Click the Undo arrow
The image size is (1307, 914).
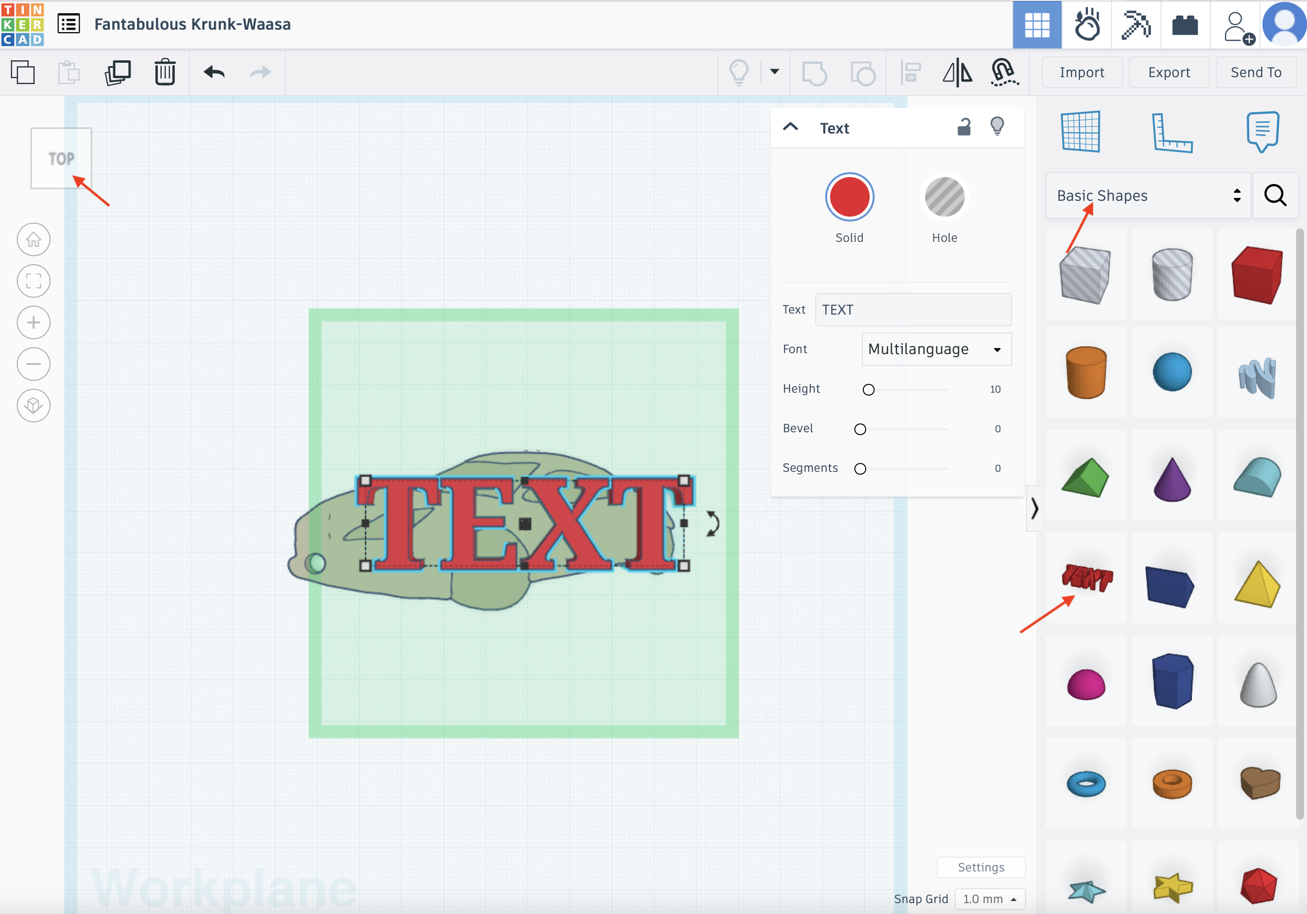click(x=214, y=72)
